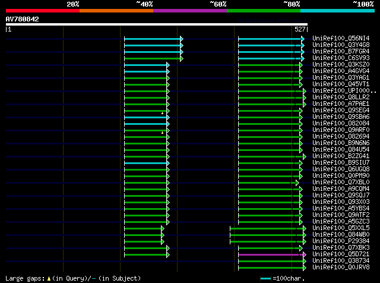Image resolution: width=380 pixels, height=283 pixels.
Task: Click the yellow query-gap marker in Q9ARF0 row
Action: click(162, 133)
